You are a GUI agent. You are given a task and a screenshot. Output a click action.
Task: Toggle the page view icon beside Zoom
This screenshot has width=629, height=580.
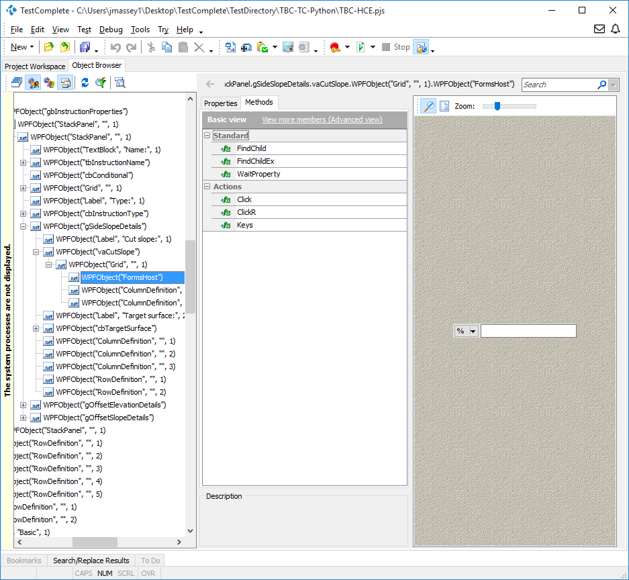coord(444,106)
